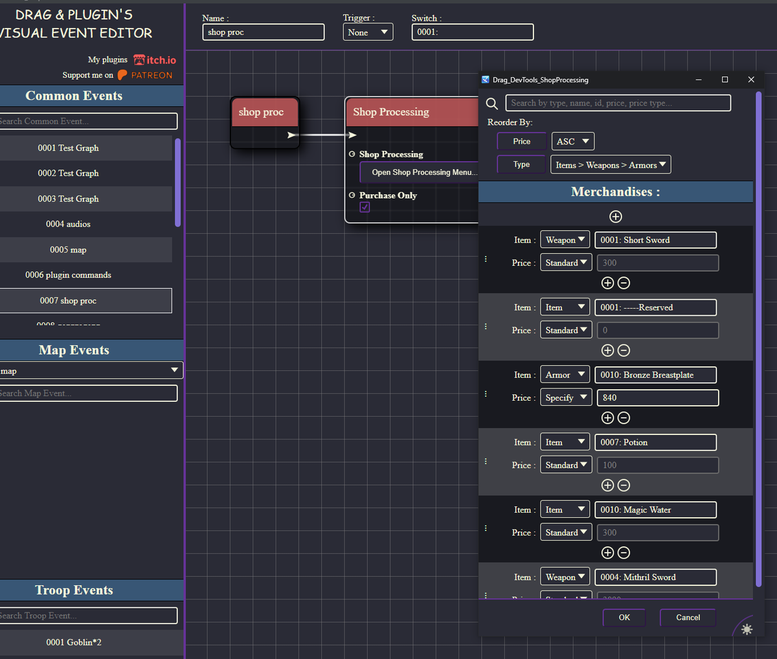777x659 pixels.
Task: Focus the Search Troop Event field
Action: 88,616
